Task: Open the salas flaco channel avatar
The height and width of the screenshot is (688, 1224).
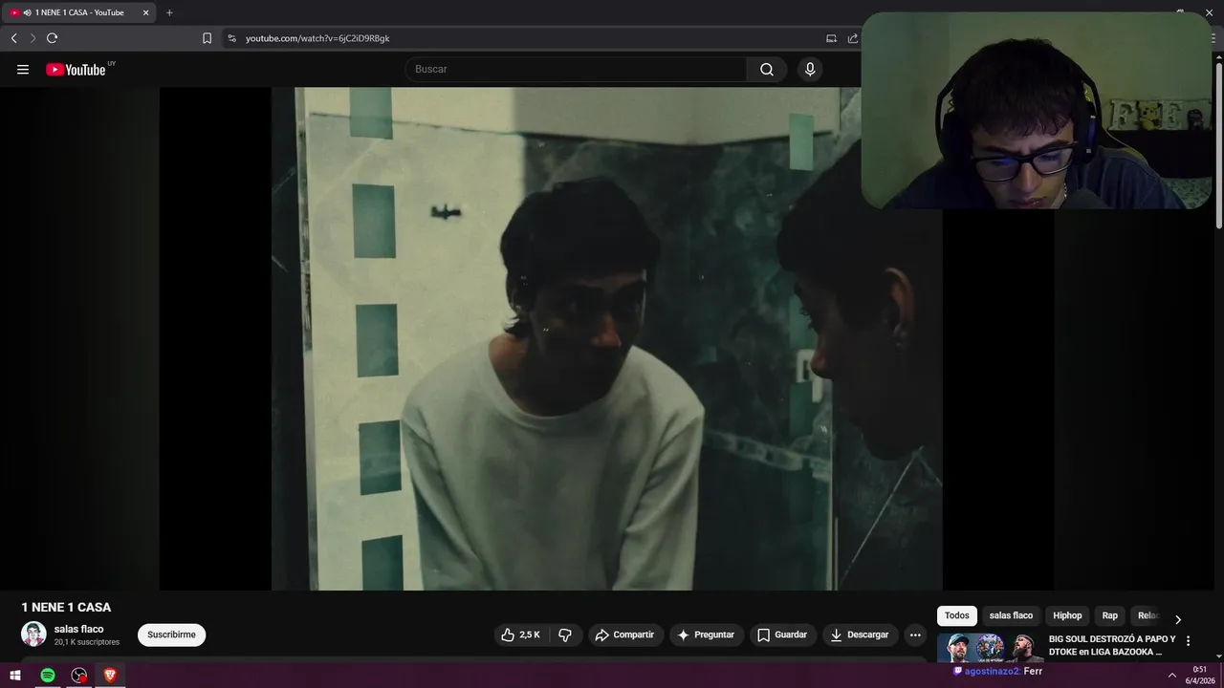Action: (33, 634)
